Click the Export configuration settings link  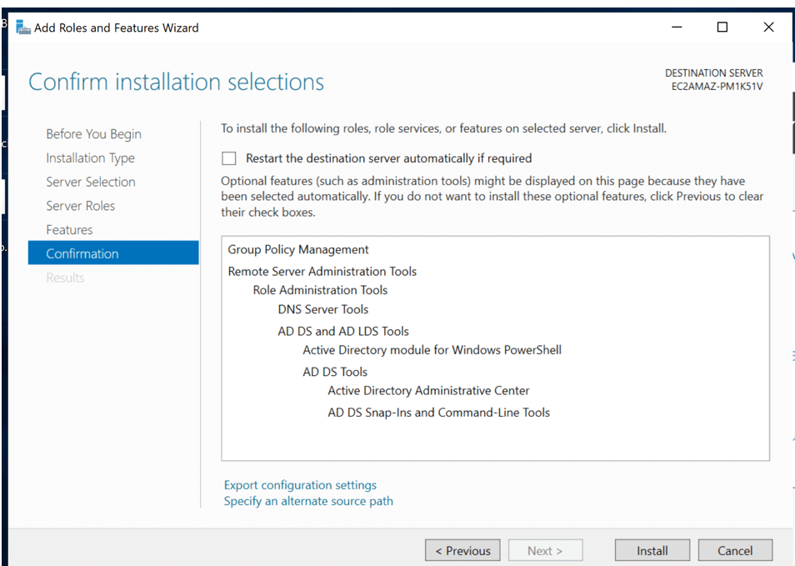[300, 485]
